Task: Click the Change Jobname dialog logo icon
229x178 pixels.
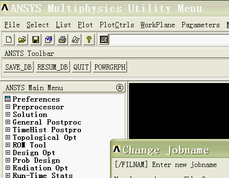Action: click(x=117, y=149)
